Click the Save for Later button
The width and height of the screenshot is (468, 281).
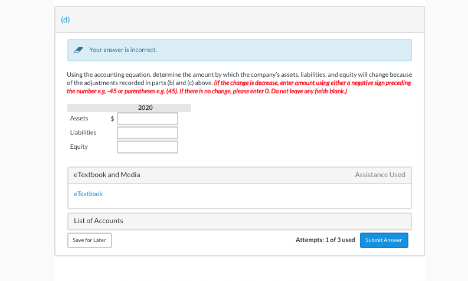tap(90, 240)
